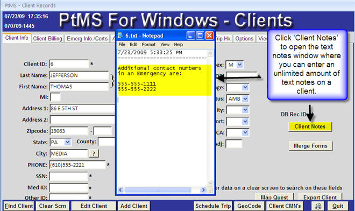Close the 6.txt Notepad window
The image size is (355, 211).
(209, 36)
